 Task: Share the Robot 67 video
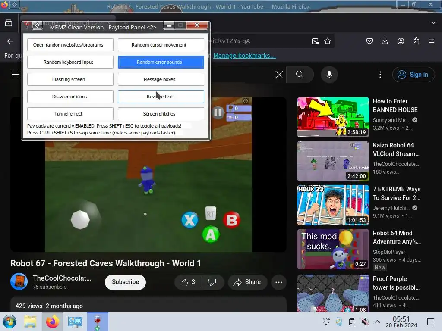[247, 282]
